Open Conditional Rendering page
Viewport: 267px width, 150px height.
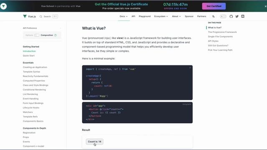pyautogui.click(x=34, y=90)
